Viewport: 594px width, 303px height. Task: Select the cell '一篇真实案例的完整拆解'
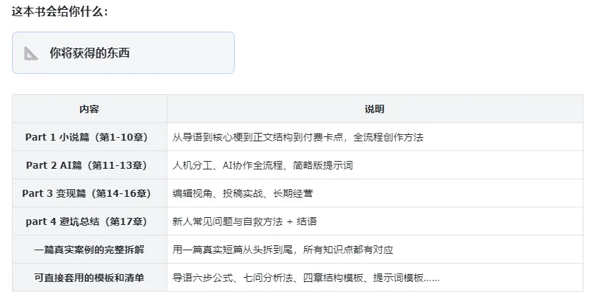(x=89, y=250)
